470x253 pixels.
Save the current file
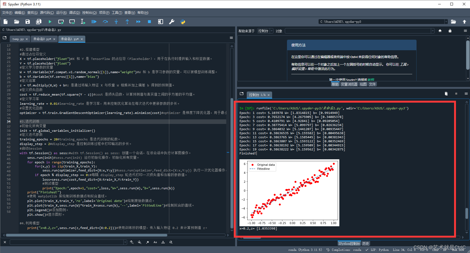pos(27,22)
